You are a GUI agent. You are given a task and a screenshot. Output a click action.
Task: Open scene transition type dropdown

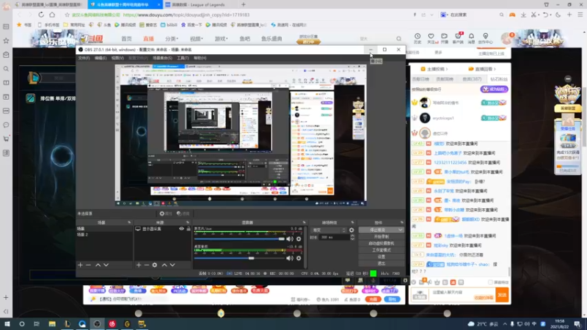[x=329, y=230]
